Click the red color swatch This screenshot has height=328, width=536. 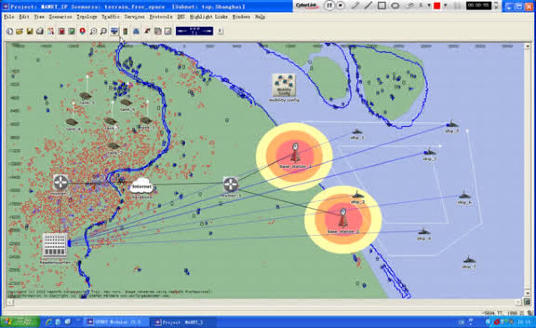click(437, 5)
